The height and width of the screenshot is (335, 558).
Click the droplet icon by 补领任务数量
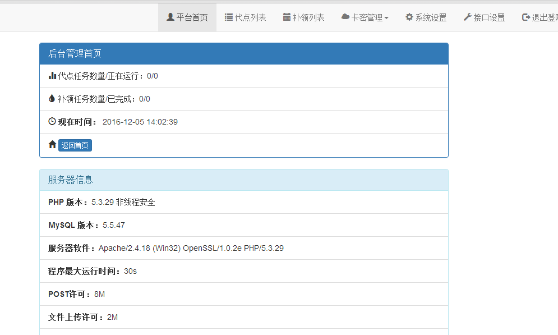pyautogui.click(x=52, y=98)
